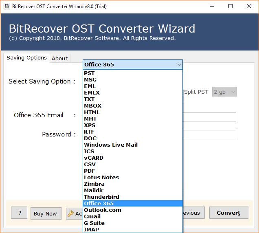The height and width of the screenshot is (233, 259).
Task: Select CSV saving option
Action: pos(133,165)
